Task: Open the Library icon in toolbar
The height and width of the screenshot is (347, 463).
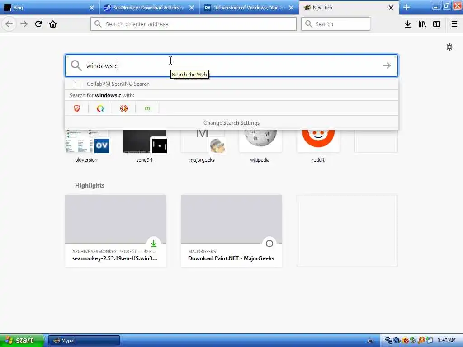Action: point(422,24)
